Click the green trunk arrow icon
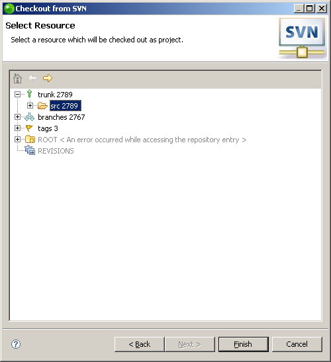Screen dimensions: 331x362 click(x=29, y=94)
